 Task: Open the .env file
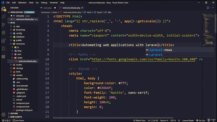(18, 82)
